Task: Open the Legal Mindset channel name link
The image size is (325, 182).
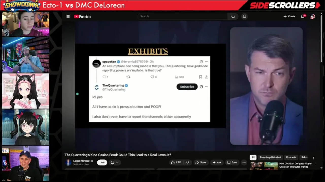Action: point(82,161)
